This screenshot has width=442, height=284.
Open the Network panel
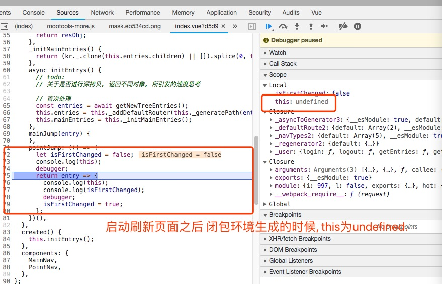[x=102, y=13]
